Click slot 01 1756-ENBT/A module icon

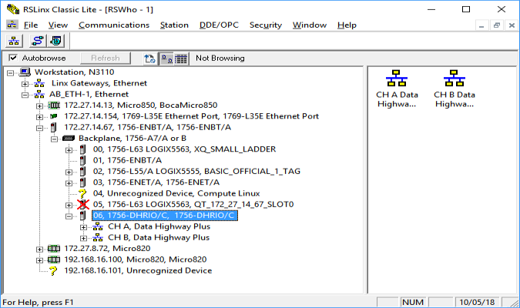pos(83,160)
